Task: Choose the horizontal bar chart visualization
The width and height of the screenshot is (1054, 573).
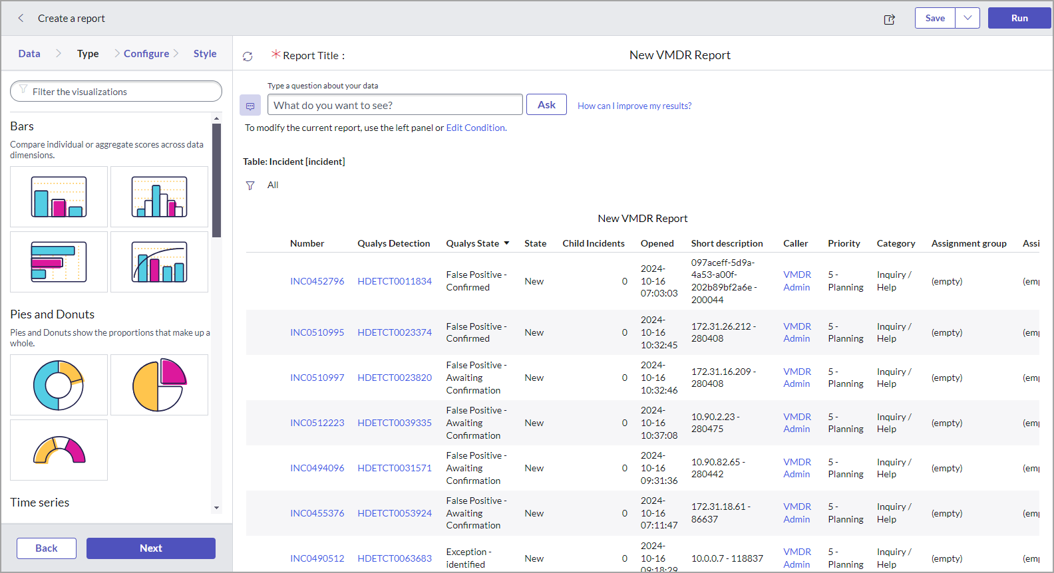Action: (x=59, y=262)
